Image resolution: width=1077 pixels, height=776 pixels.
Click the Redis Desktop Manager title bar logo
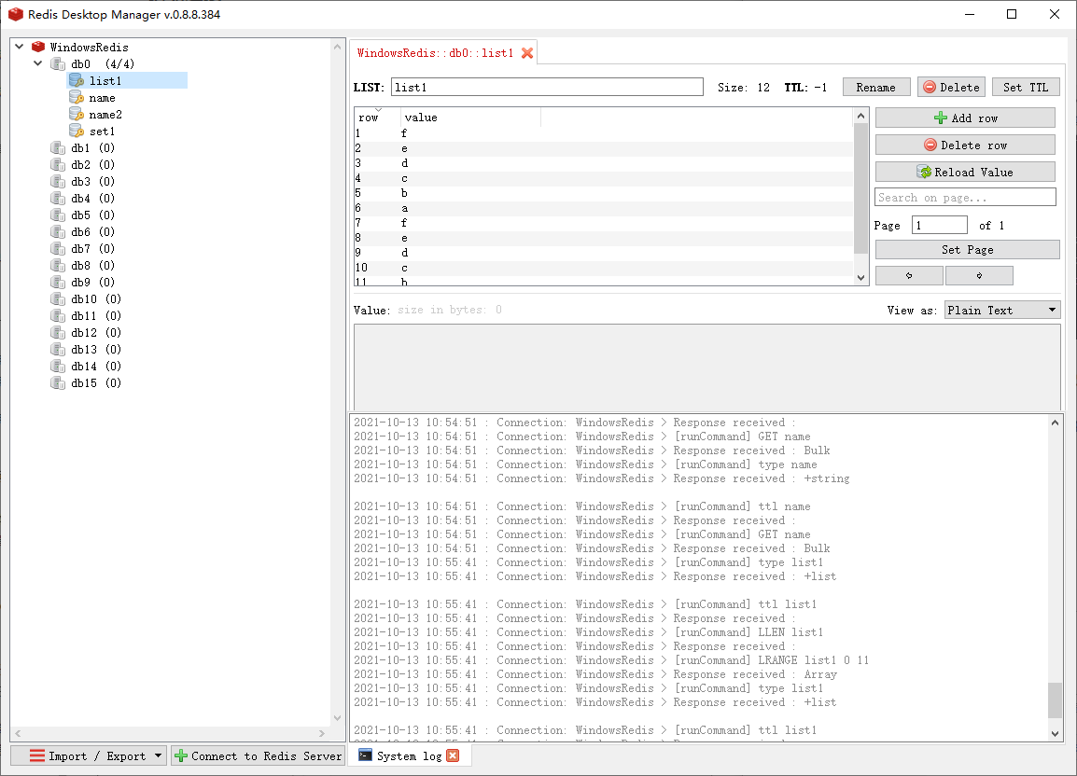[15, 14]
